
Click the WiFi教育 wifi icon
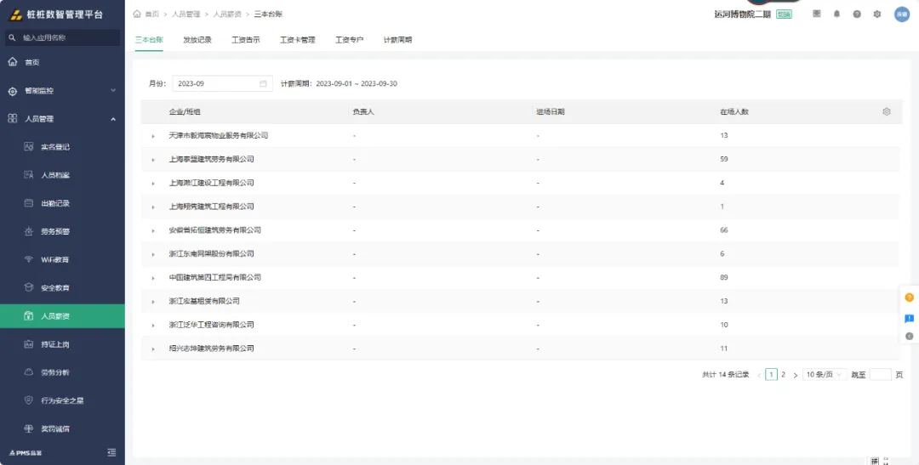click(29, 259)
